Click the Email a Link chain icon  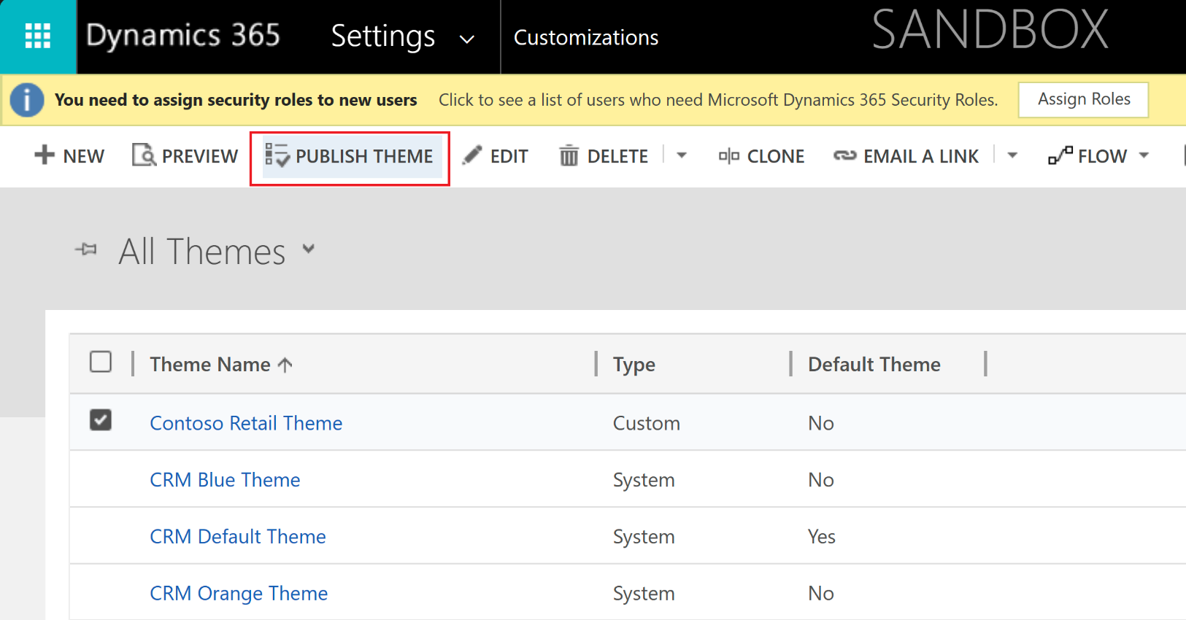tap(844, 155)
